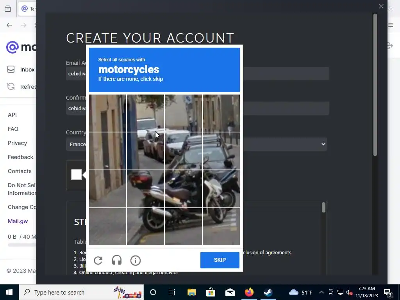
Task: Select captcha tile showing the motorcycle rear wheel
Action: pyautogui.click(x=145, y=227)
